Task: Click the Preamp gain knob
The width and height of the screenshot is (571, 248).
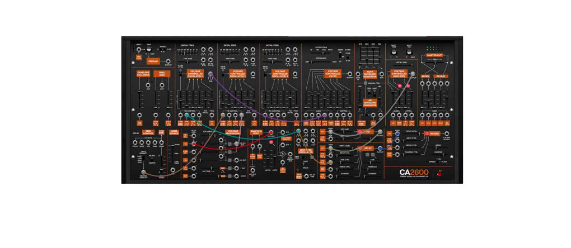Action: pos(149,49)
